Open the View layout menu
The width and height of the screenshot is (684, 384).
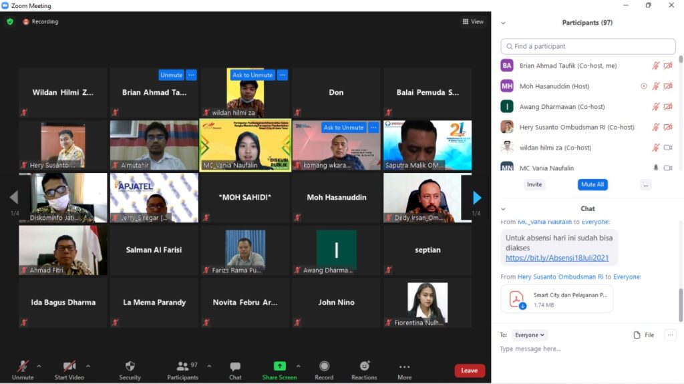(x=473, y=21)
